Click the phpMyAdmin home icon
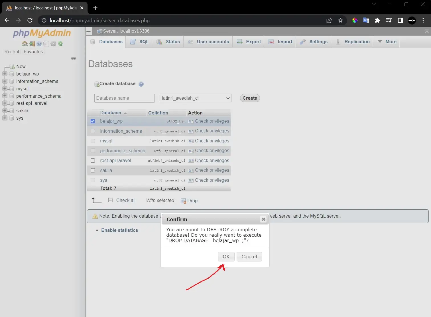 tap(25, 44)
